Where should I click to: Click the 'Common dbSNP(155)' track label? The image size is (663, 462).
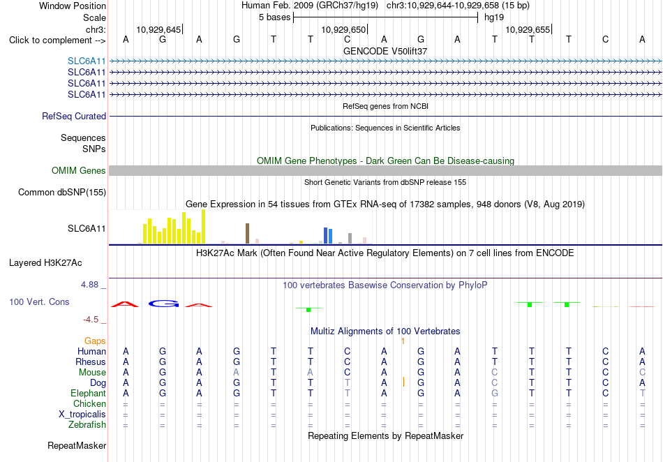click(61, 193)
